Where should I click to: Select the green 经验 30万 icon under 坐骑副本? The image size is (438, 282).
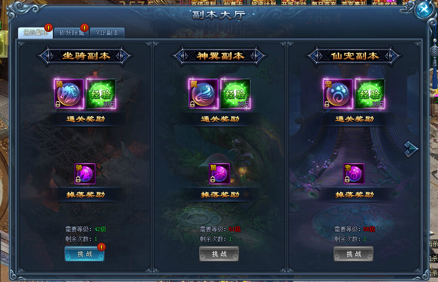(101, 94)
